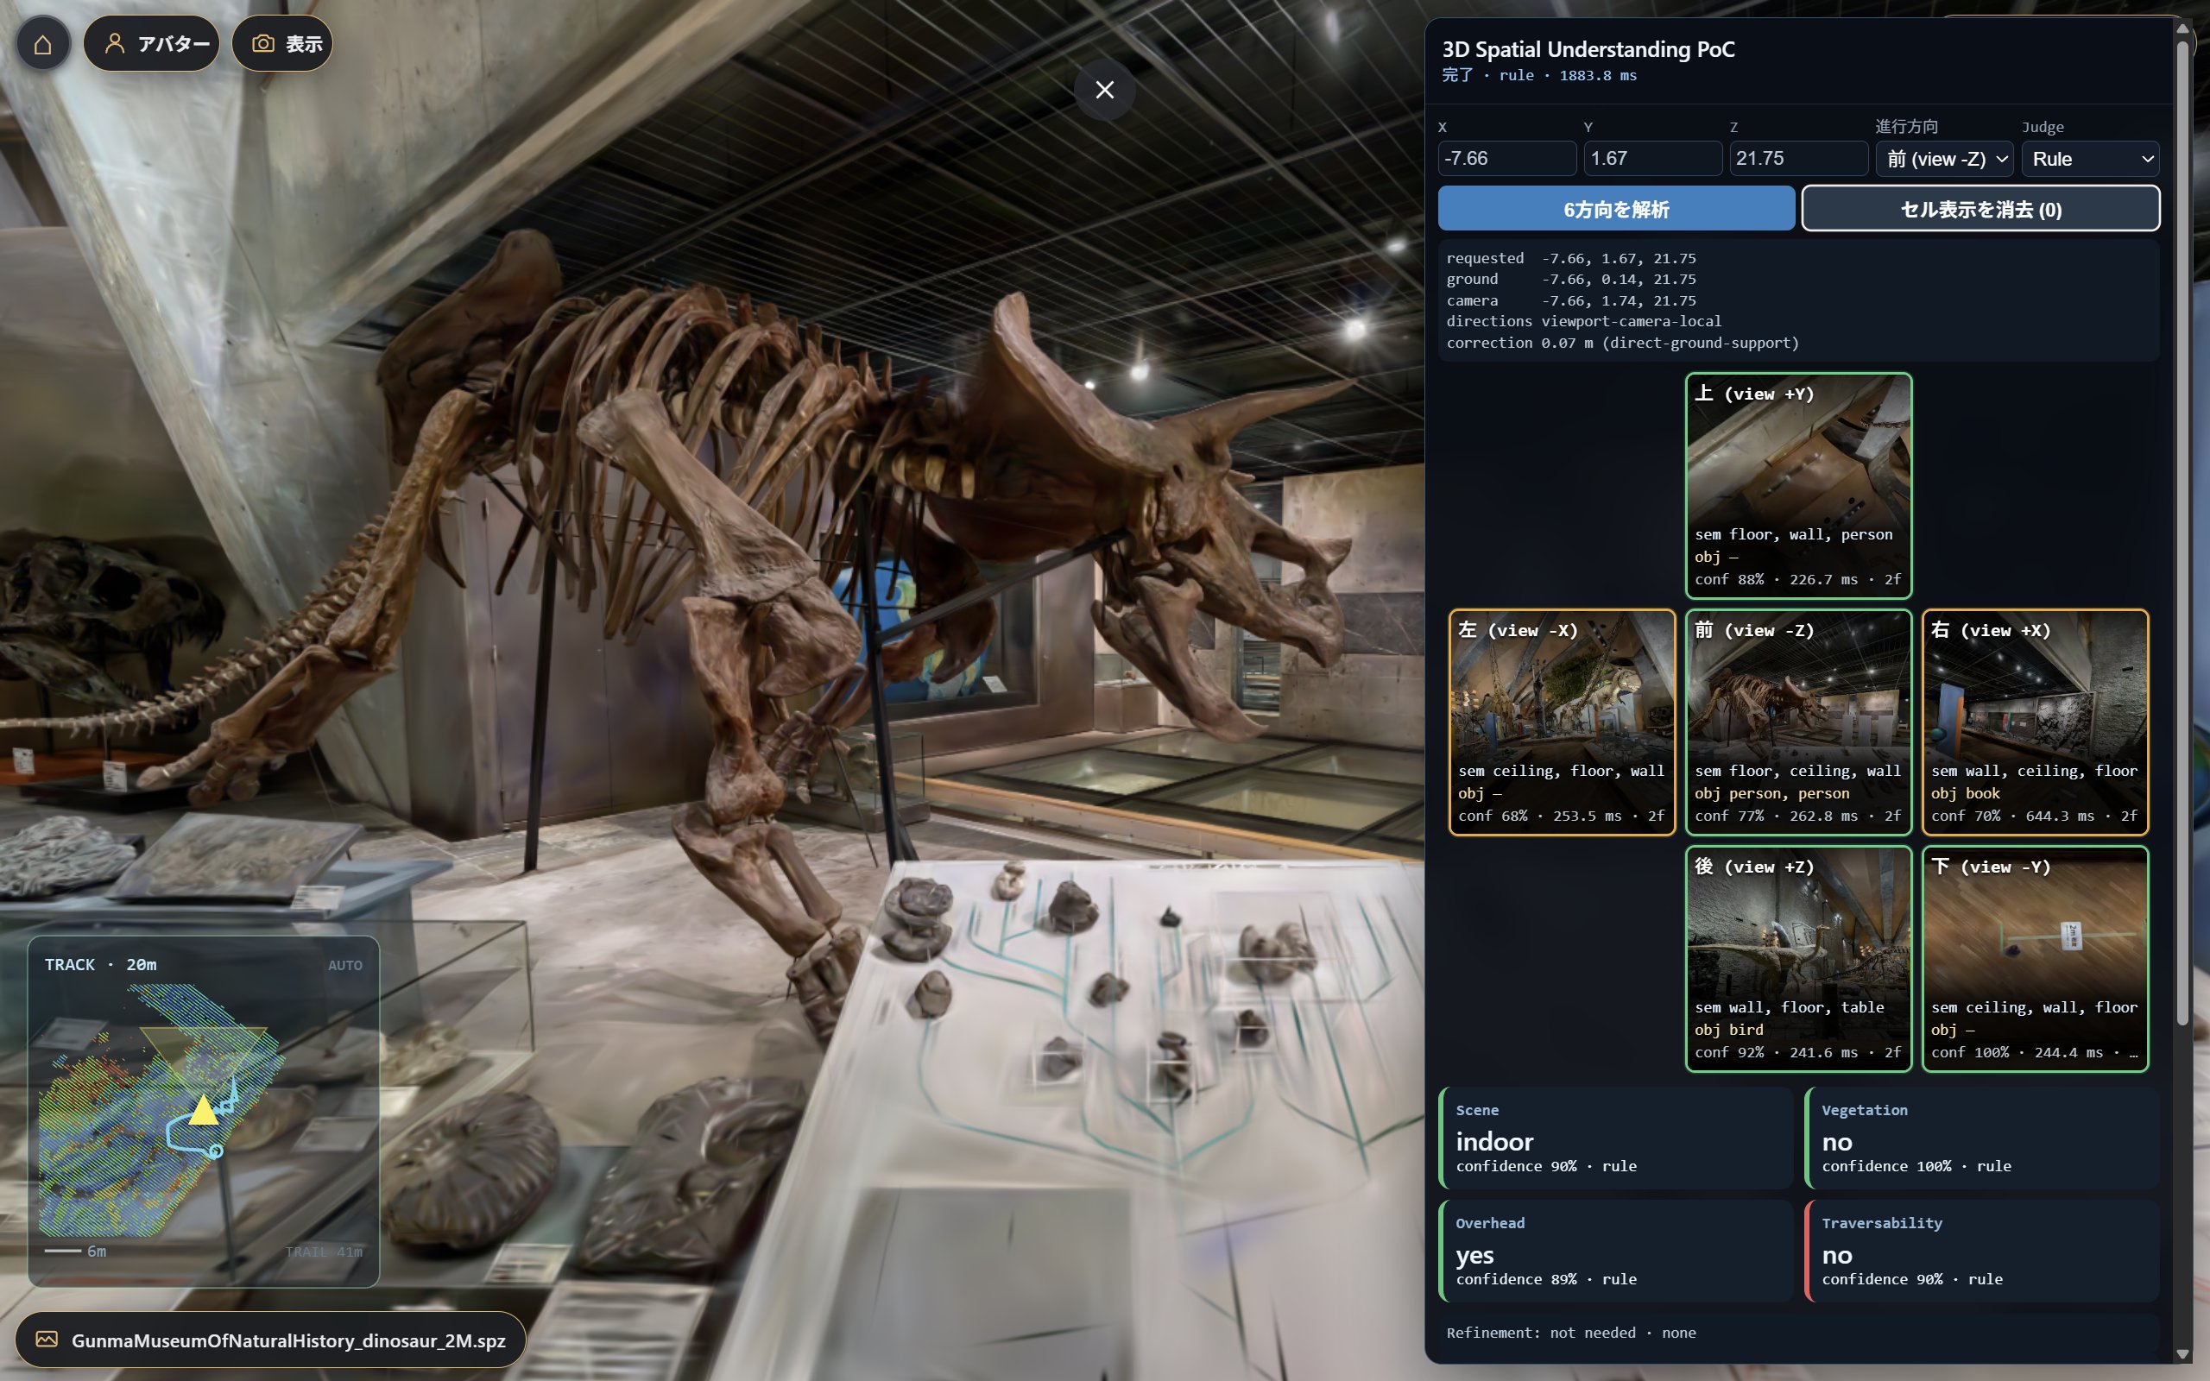Open the 表示 camera view button

click(282, 44)
